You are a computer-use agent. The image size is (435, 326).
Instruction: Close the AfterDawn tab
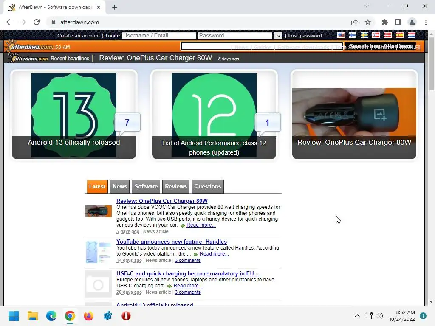pos(99,7)
